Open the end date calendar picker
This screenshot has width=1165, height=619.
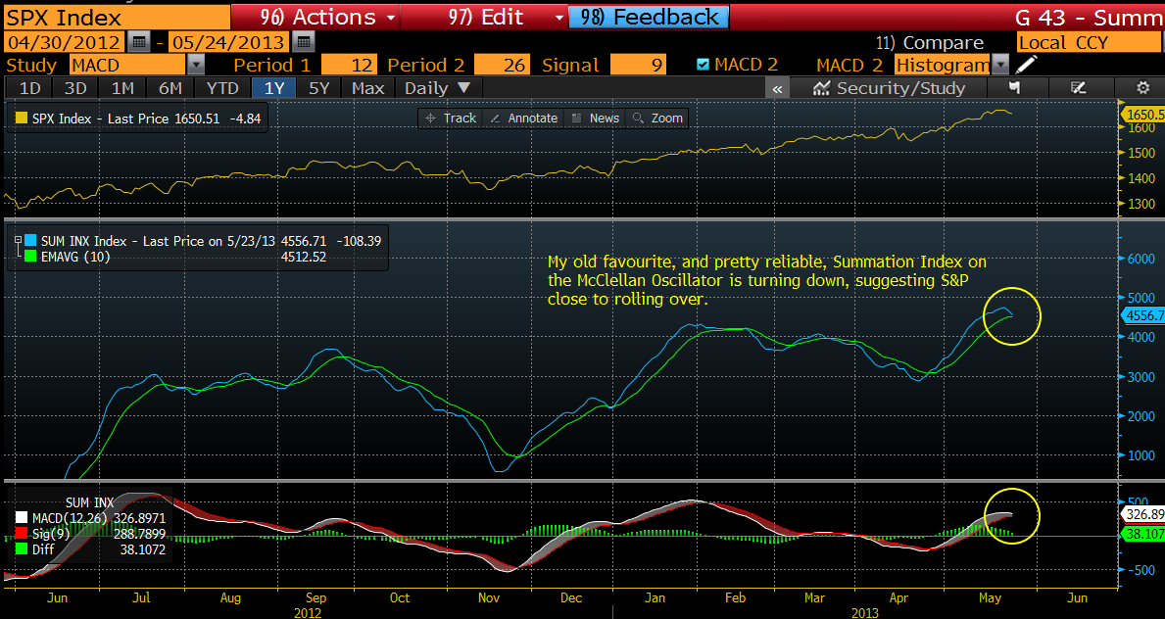tap(303, 41)
